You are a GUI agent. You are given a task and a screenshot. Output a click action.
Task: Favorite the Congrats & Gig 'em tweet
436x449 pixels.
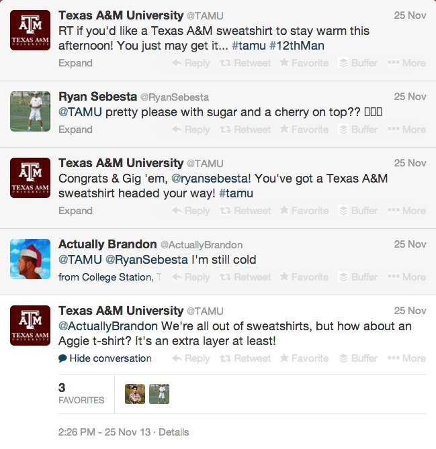tap(304, 211)
